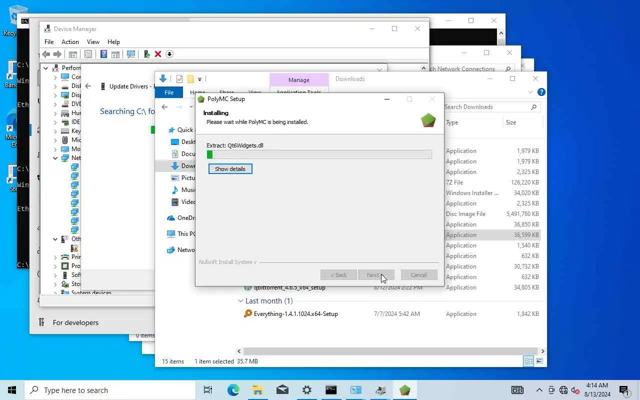Click the New folder quick access icon in Explorer
The width and height of the screenshot is (640, 400).
pos(190,79)
